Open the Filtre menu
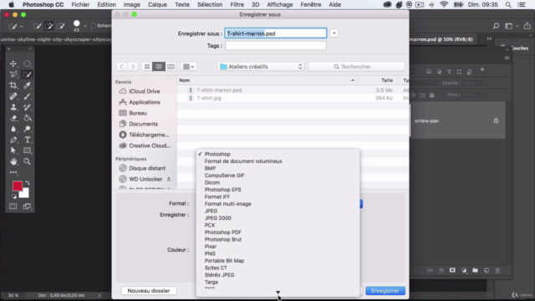 point(237,4)
